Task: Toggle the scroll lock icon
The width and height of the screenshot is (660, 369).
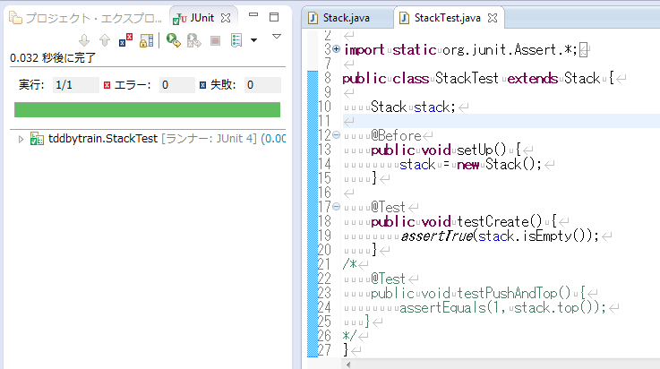Action: pos(147,40)
